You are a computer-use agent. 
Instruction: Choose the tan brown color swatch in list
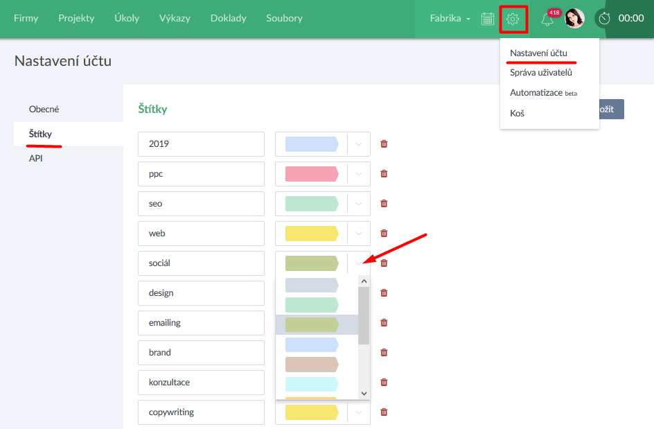[312, 364]
